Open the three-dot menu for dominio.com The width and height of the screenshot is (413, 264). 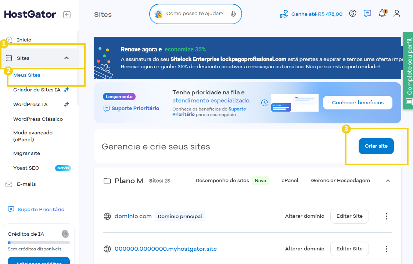coord(387,216)
